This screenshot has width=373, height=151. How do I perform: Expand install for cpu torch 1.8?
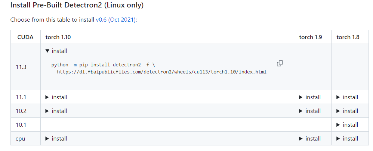coord(347,138)
